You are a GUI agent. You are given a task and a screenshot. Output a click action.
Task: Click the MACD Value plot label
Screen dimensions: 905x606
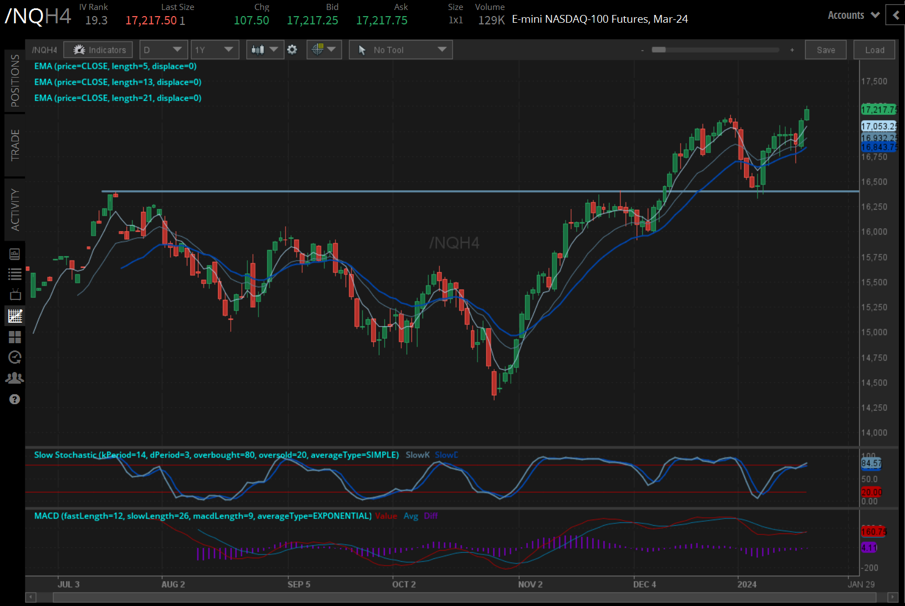pos(386,516)
